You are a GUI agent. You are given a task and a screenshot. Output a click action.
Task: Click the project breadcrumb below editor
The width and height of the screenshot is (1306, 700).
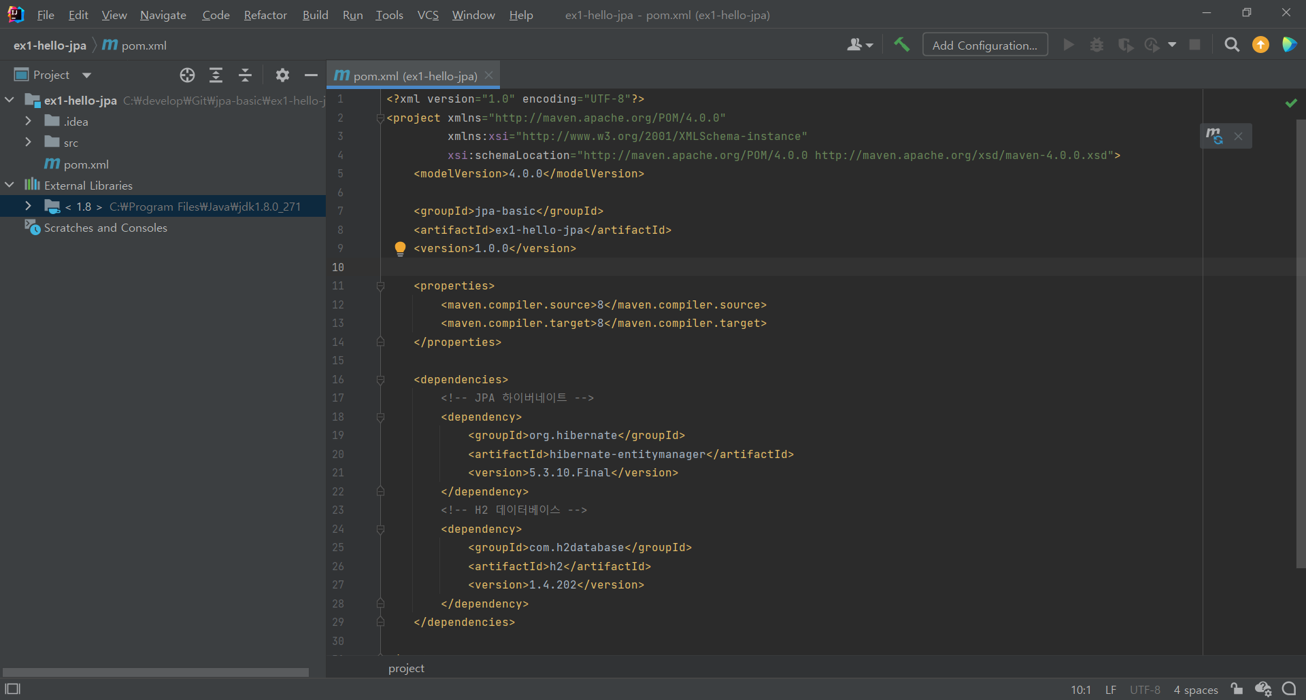point(406,668)
